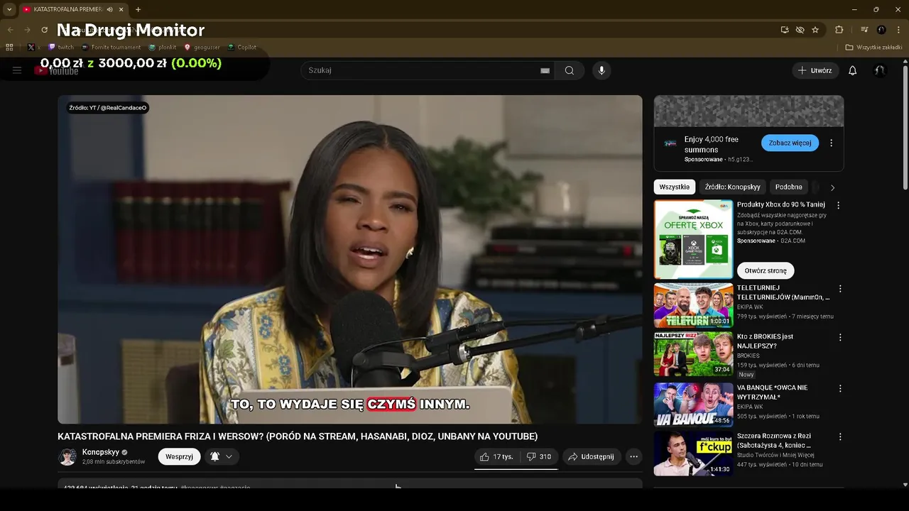Image resolution: width=909 pixels, height=511 pixels.
Task: Open the Fornite tournament bookmark
Action: [111, 48]
